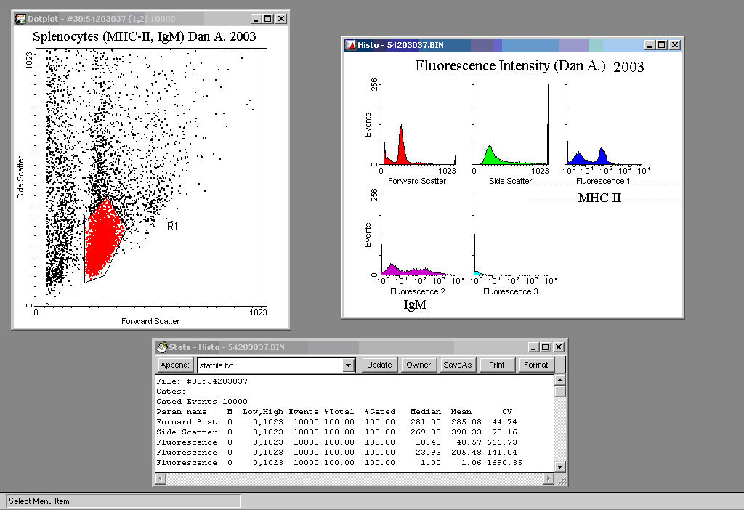Open the statfile.txt dropdown arrow
744x510 pixels.
[x=348, y=365]
